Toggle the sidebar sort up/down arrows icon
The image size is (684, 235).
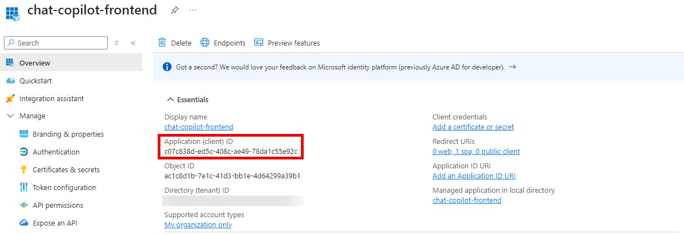click(117, 43)
